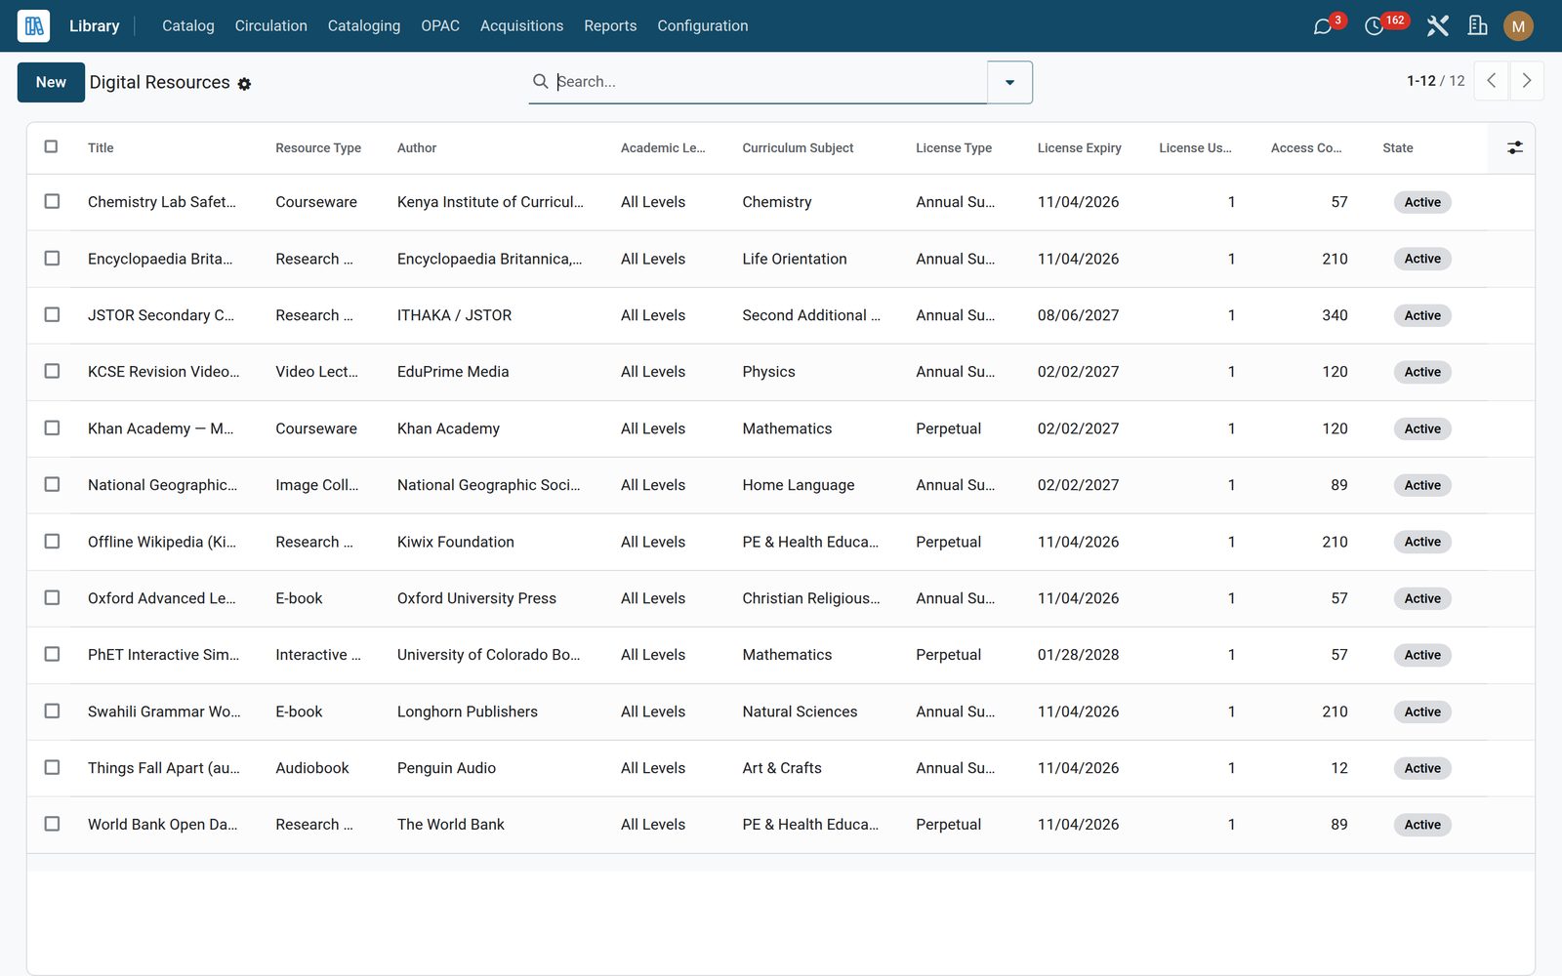Screen dimensions: 1562x976
Task: Expand the search options dropdown arrow
Action: (1009, 82)
